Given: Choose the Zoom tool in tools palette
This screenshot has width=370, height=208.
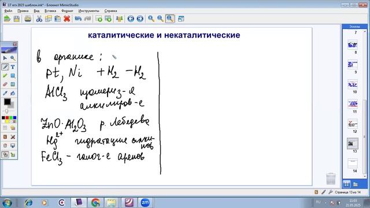Looking at the screenshot, I should (13, 58).
